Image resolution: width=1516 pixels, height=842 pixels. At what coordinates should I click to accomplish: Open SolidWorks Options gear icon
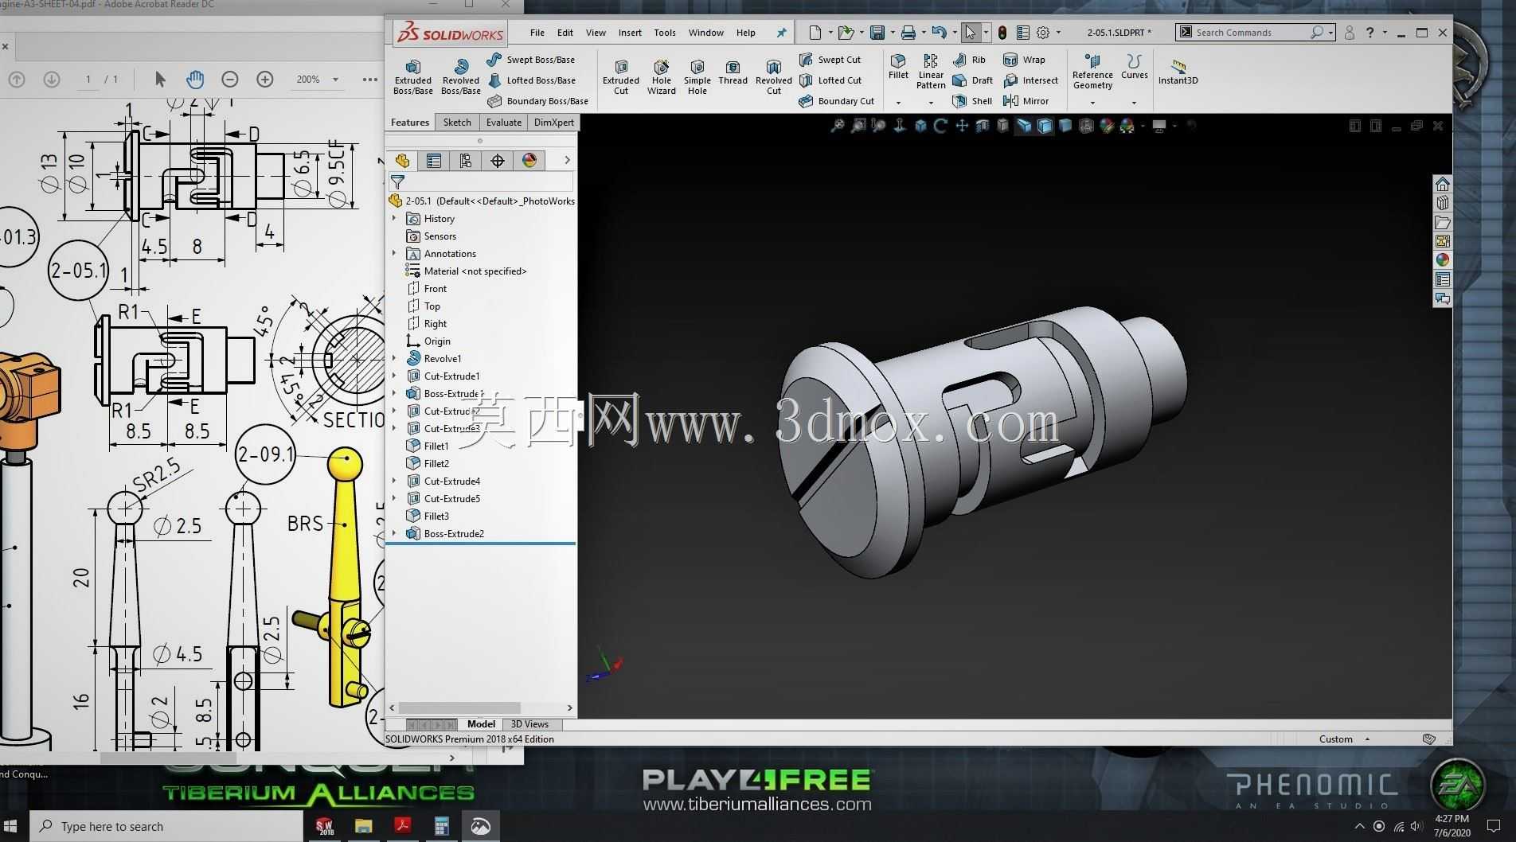(1043, 33)
